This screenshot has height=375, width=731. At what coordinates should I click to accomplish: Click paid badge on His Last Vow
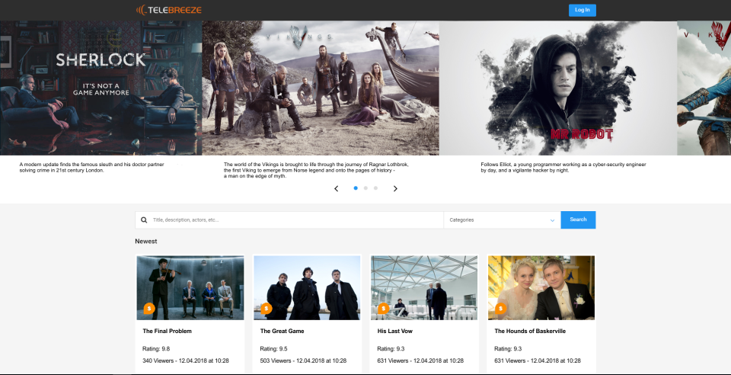pos(383,308)
